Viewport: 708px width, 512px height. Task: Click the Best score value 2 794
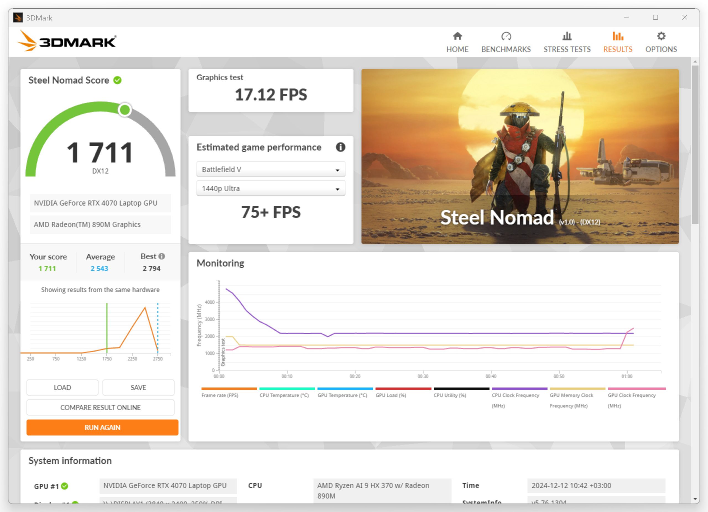(x=151, y=269)
